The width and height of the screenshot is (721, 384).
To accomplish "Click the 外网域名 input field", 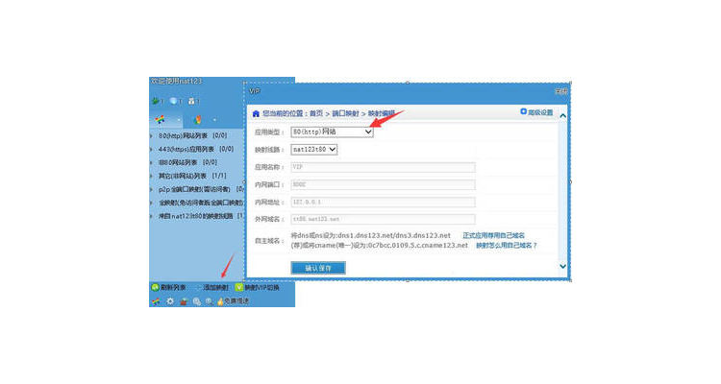I will pos(383,219).
